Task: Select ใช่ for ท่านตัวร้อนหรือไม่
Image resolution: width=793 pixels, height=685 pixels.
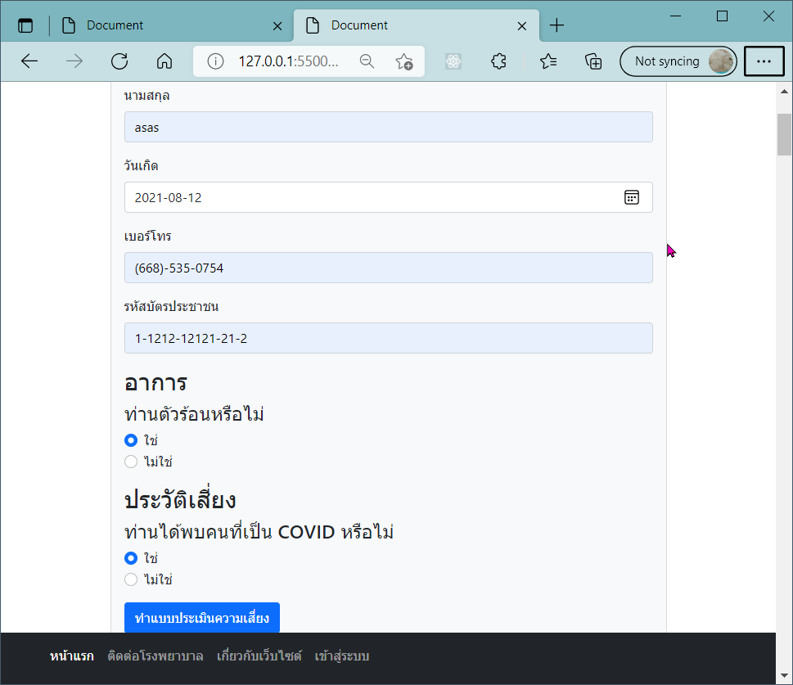Action: [x=131, y=440]
